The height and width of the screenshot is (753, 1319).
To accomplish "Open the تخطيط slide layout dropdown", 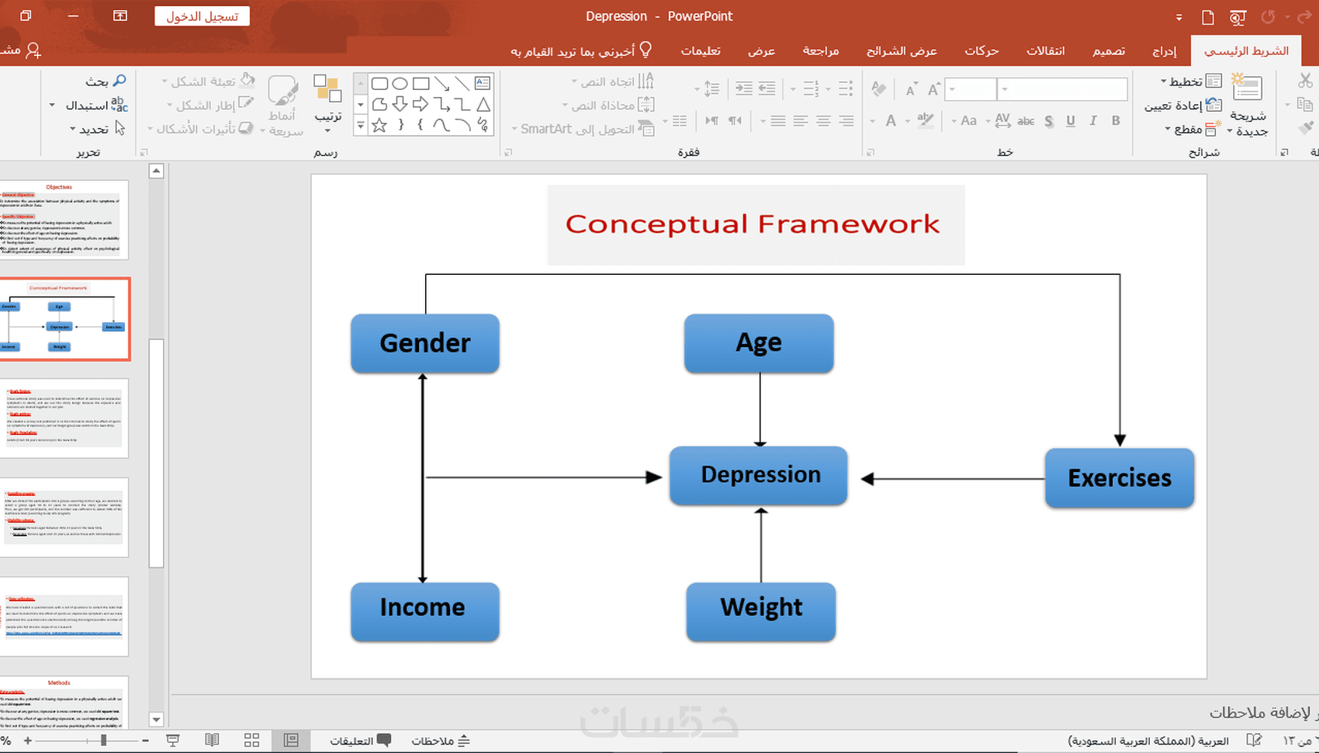I will coord(1191,82).
